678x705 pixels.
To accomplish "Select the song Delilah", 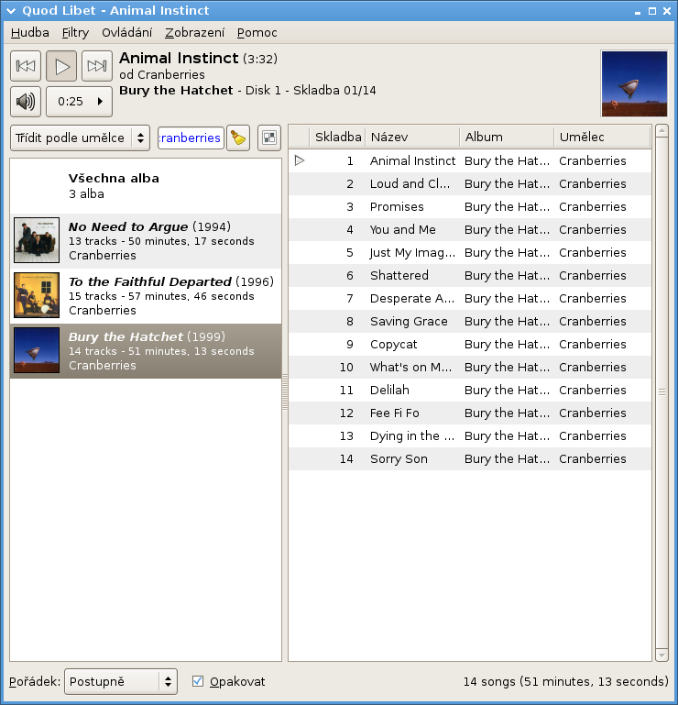I will tap(469, 391).
